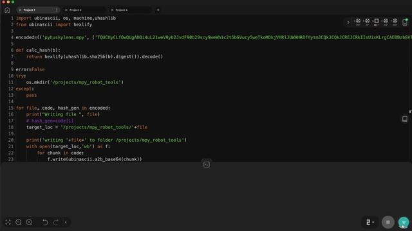Click the 'except:' line
The height and width of the screenshot is (231, 412).
click(x=24, y=89)
